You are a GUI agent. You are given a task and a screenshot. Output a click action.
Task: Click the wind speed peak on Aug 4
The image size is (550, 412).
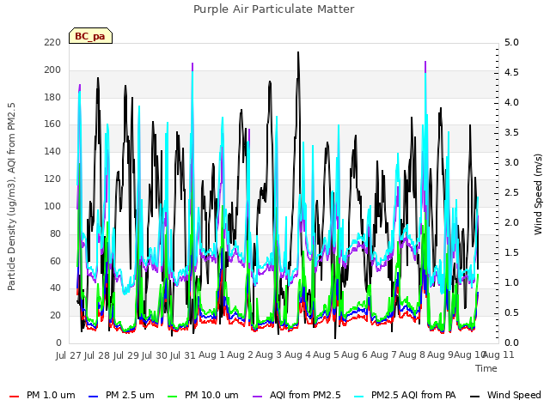coord(298,52)
